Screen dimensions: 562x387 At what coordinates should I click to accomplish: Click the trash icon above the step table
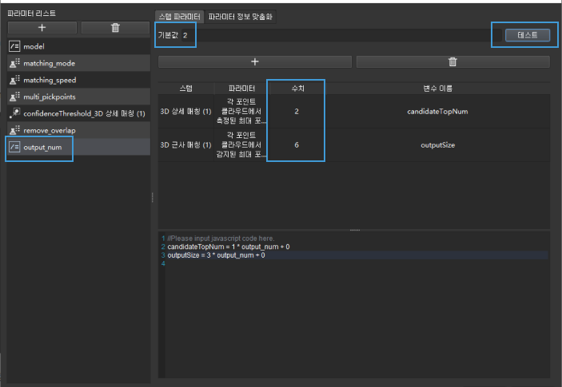tap(452, 61)
